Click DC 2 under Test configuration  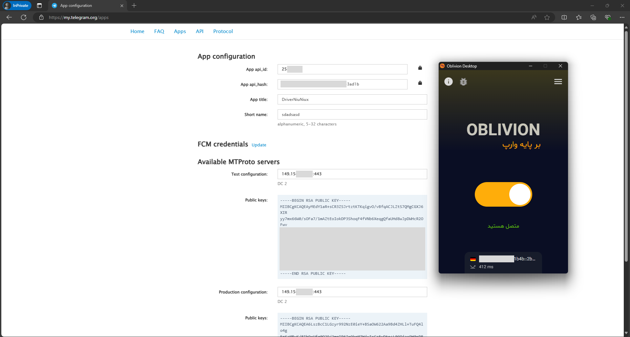click(x=282, y=184)
